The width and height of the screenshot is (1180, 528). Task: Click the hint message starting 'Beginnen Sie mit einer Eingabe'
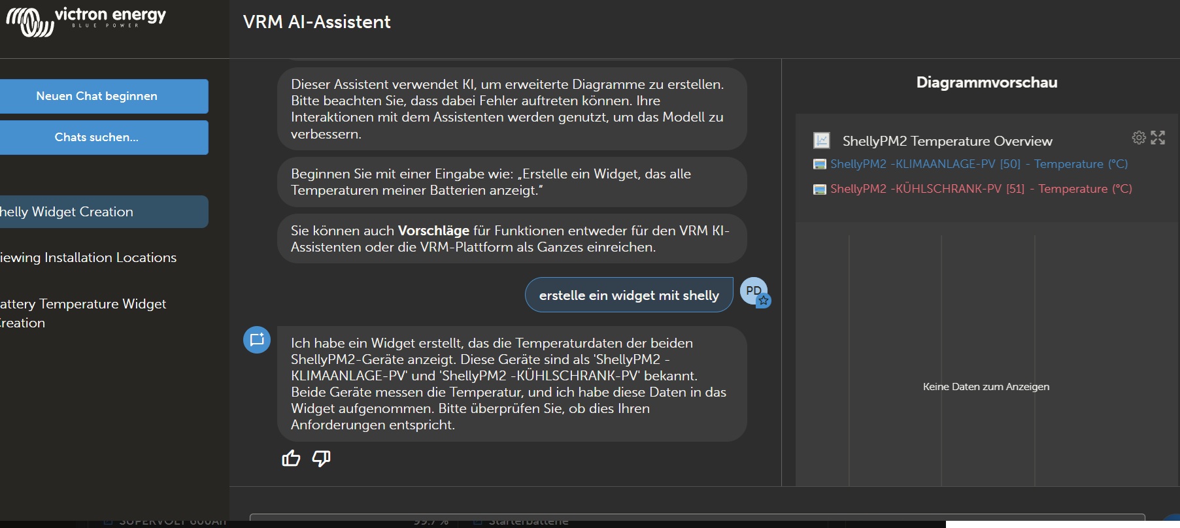click(512, 182)
